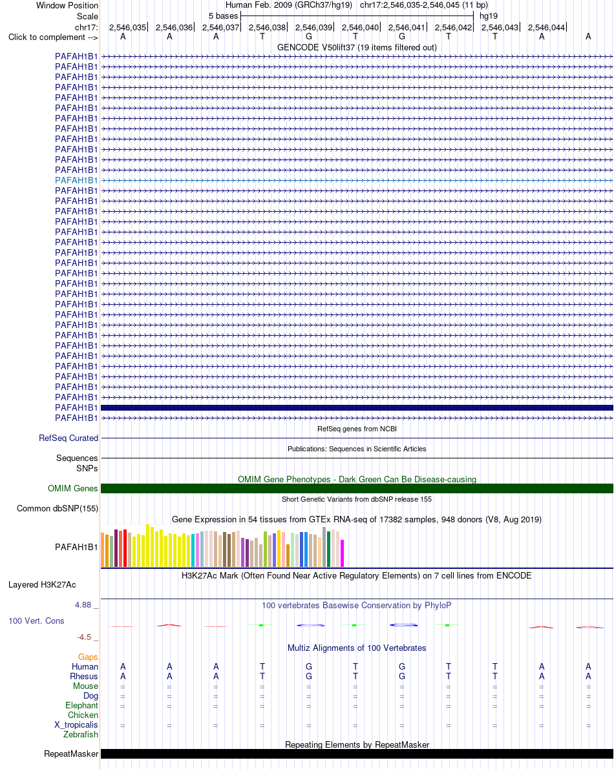Screen dimensions: 614x769
Task: Click the hg19 assembly label beside scale
Action: tap(489, 15)
